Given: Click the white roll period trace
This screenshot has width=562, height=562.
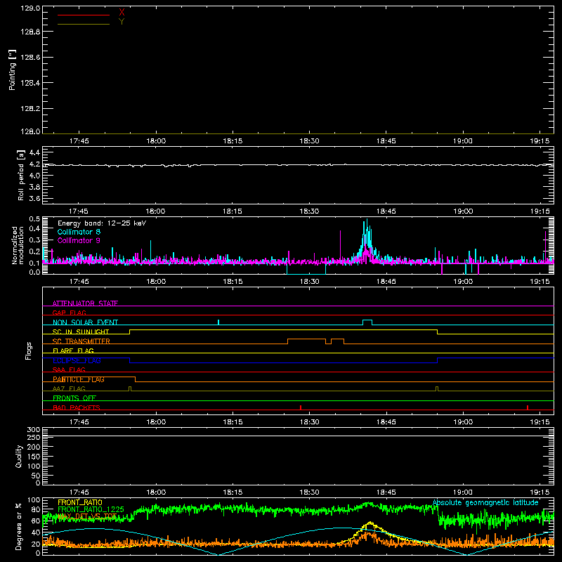Looking at the screenshot, I should (x=298, y=165).
